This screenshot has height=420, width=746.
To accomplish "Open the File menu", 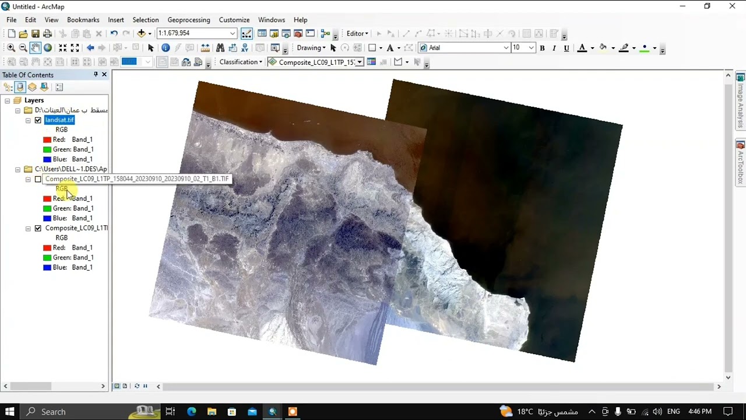I will pos(12,20).
